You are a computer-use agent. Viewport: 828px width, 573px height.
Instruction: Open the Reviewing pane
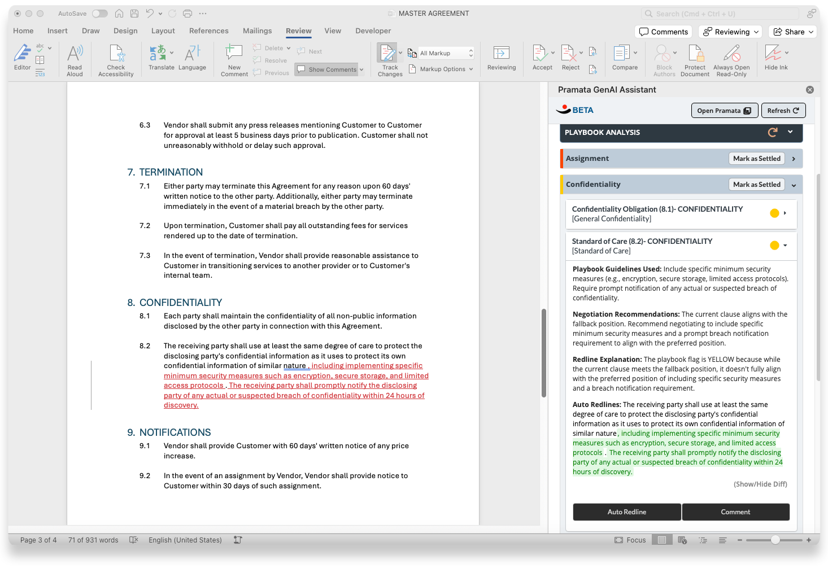[x=502, y=58]
